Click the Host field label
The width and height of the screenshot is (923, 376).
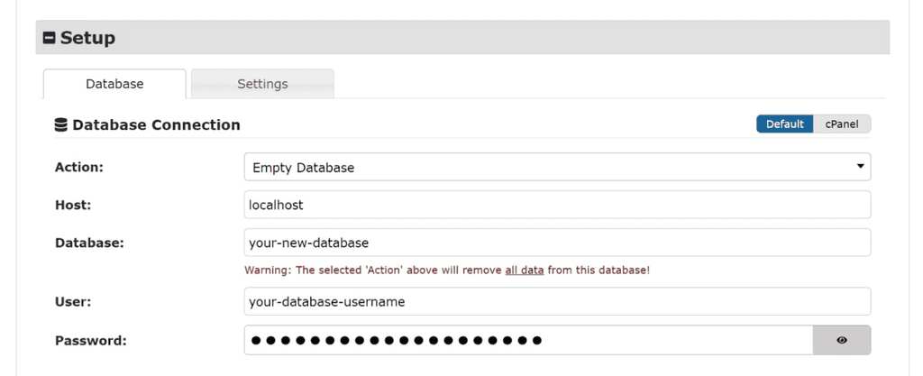pyautogui.click(x=74, y=205)
